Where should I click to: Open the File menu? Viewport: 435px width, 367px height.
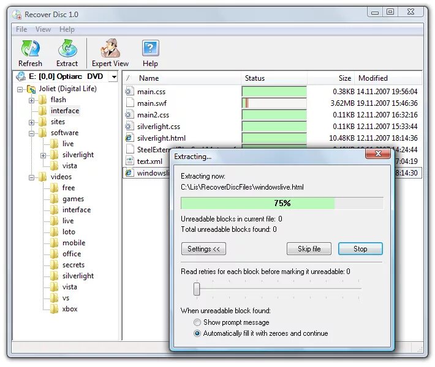click(21, 29)
